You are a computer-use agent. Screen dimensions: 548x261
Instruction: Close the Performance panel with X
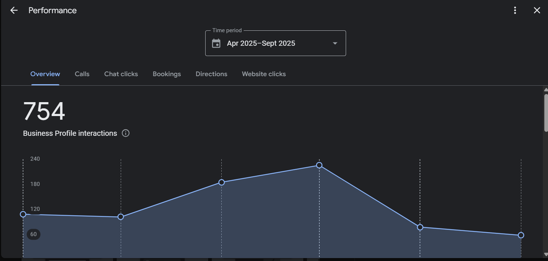point(537,10)
